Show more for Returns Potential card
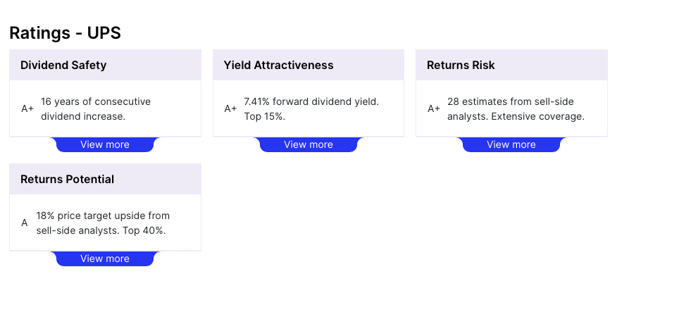This screenshot has height=324, width=679. pos(105,258)
